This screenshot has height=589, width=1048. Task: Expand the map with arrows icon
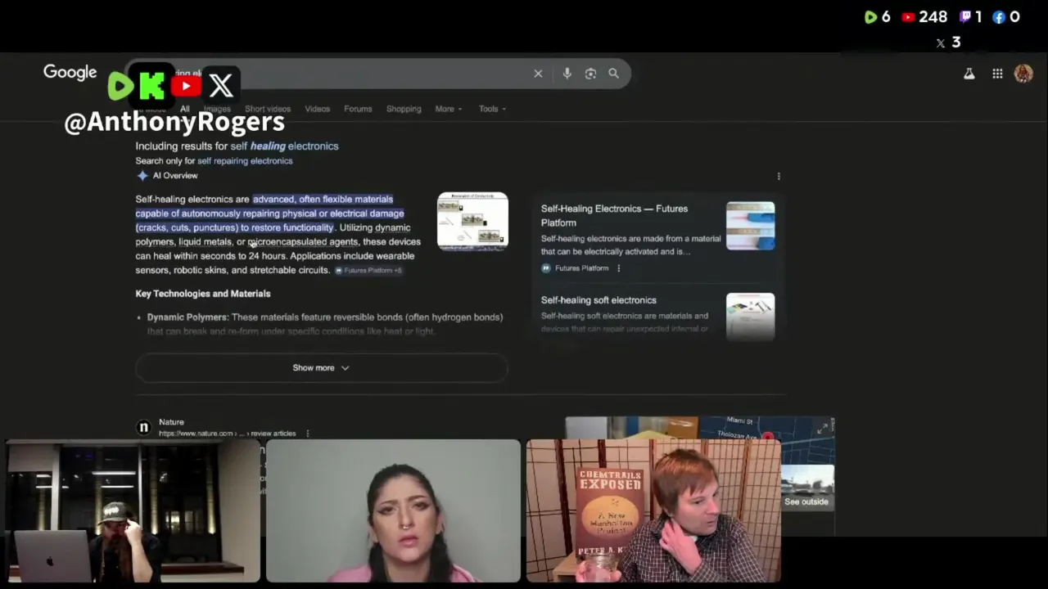click(822, 429)
